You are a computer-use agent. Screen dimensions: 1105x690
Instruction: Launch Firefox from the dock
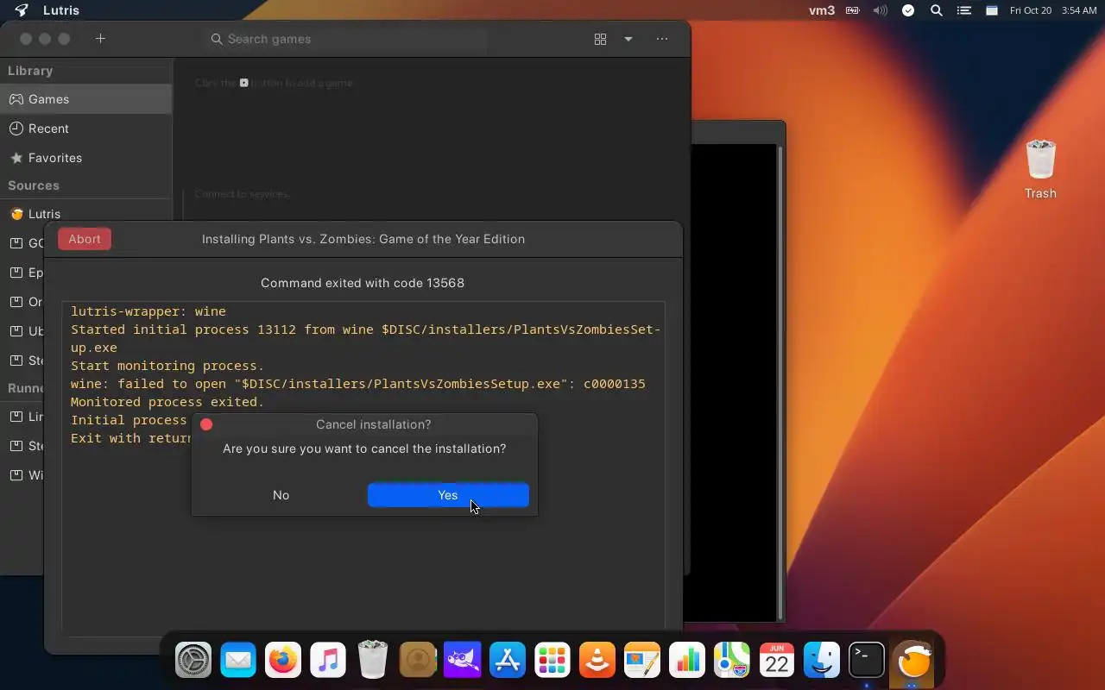pos(283,662)
